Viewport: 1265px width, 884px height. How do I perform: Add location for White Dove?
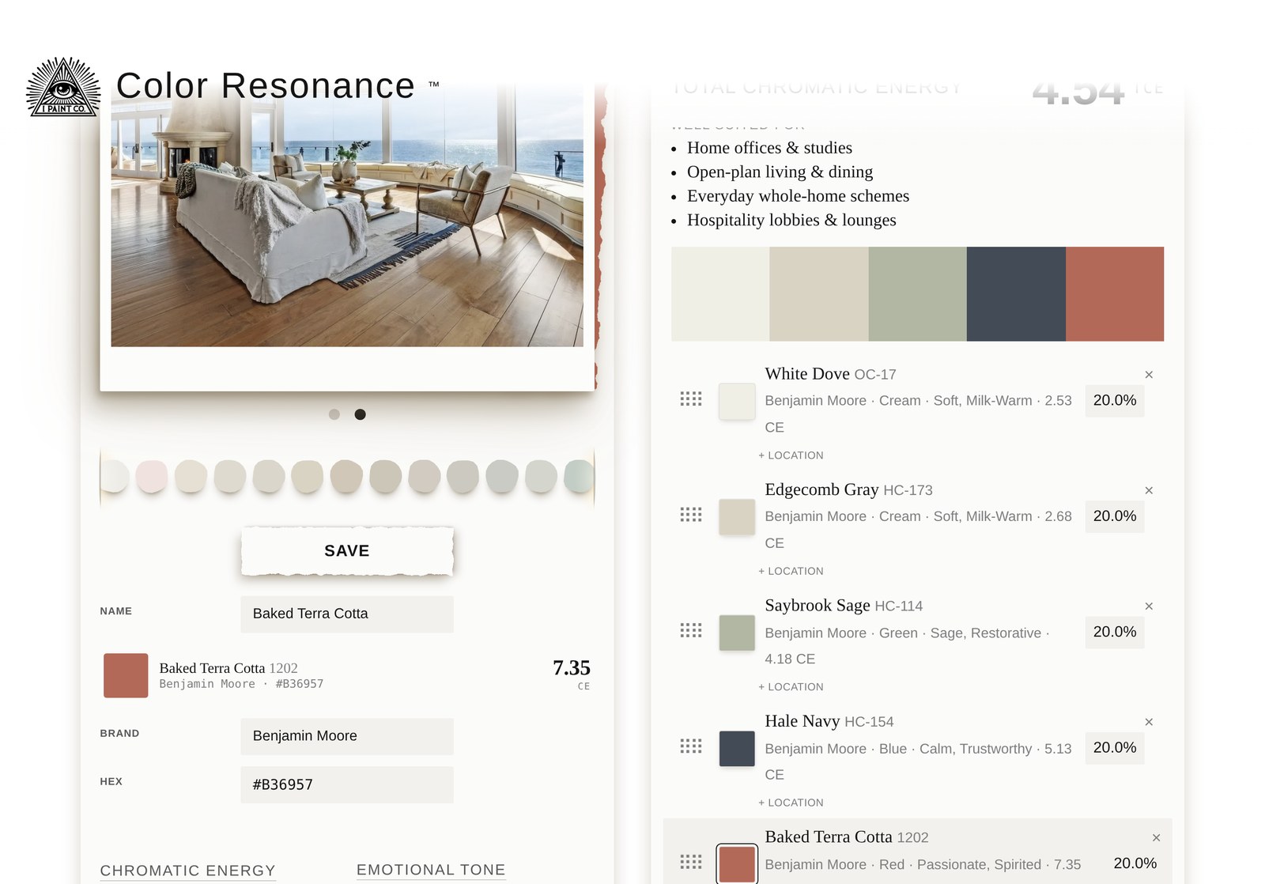tap(791, 455)
